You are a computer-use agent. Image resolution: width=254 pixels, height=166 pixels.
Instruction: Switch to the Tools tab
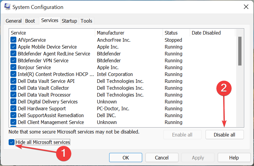coord(87,21)
